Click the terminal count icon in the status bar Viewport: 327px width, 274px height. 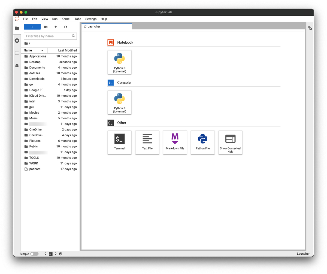click(x=51, y=254)
